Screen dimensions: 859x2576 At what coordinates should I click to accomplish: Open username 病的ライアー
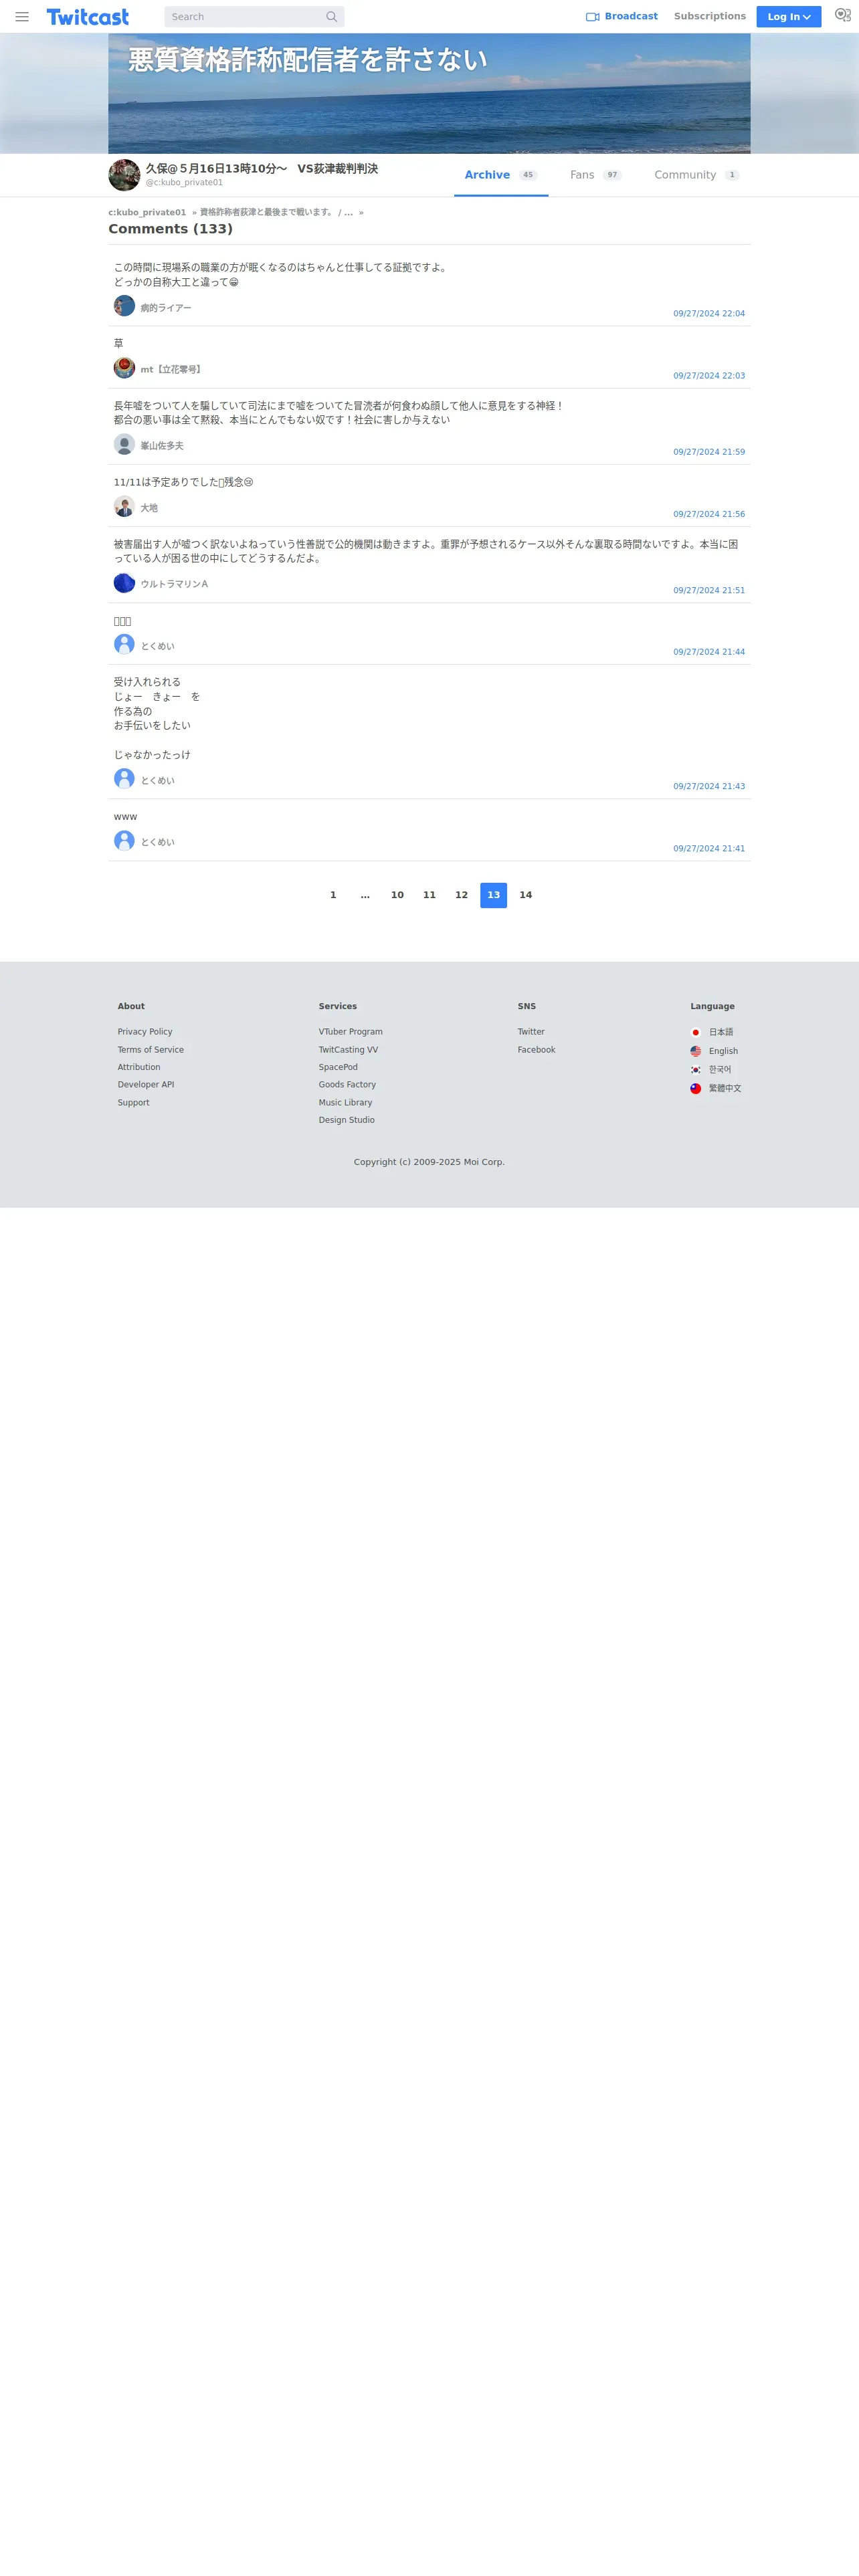pyautogui.click(x=166, y=308)
